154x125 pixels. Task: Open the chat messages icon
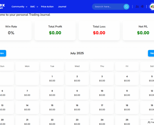coord(142,7)
